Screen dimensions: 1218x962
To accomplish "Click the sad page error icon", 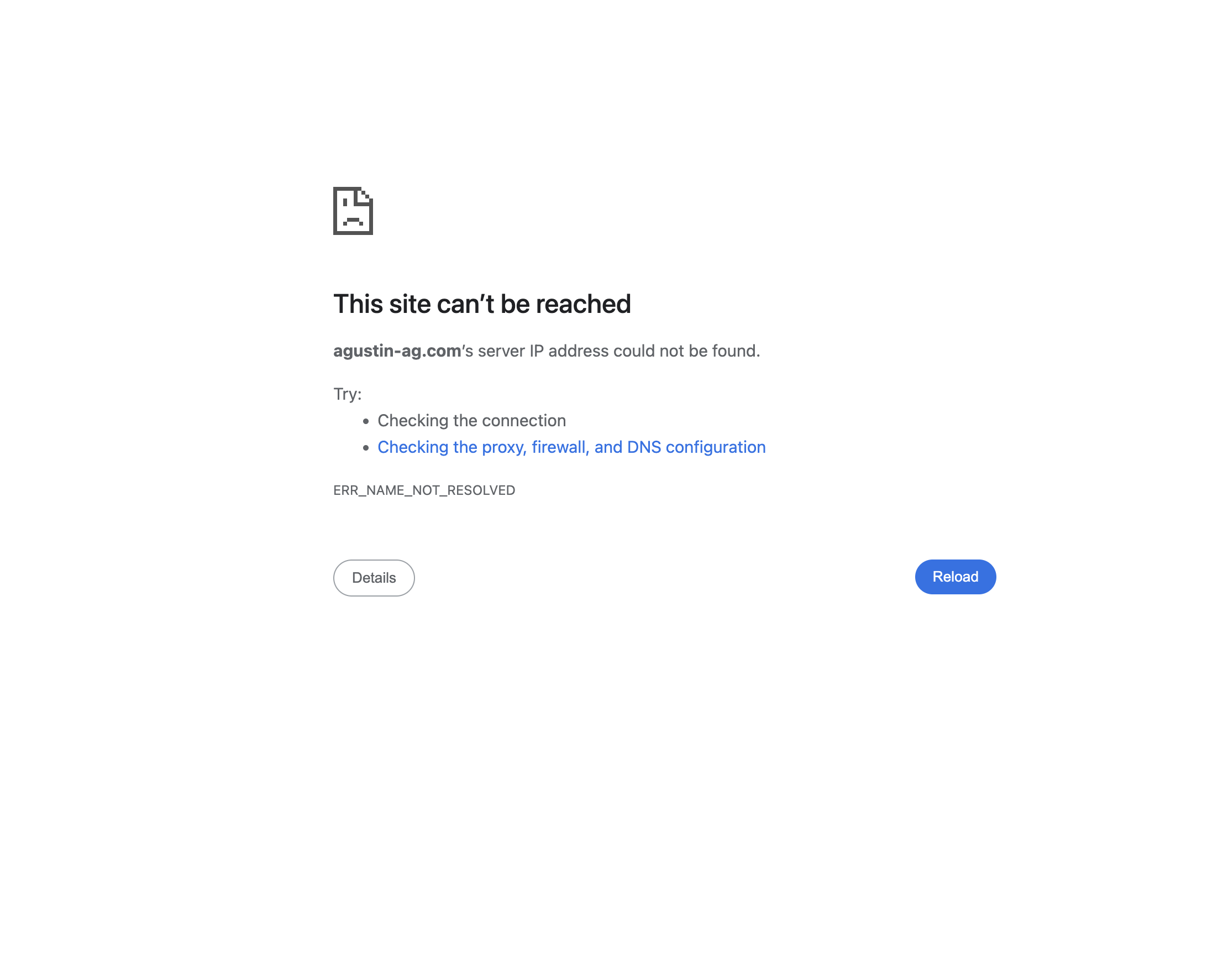I will [353, 211].
